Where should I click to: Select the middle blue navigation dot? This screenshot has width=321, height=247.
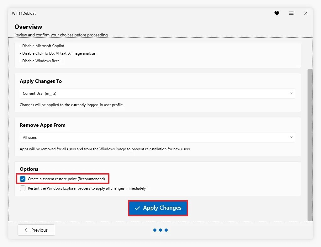160,230
